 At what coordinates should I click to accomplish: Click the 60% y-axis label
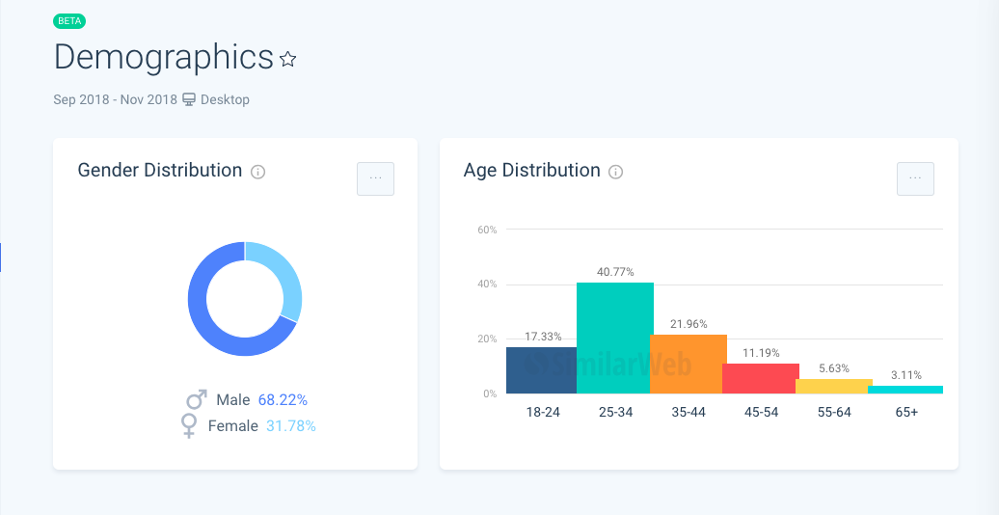487,230
